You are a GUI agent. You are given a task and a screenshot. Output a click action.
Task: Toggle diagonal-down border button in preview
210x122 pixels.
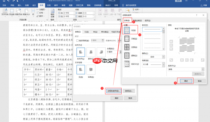coord(203,60)
